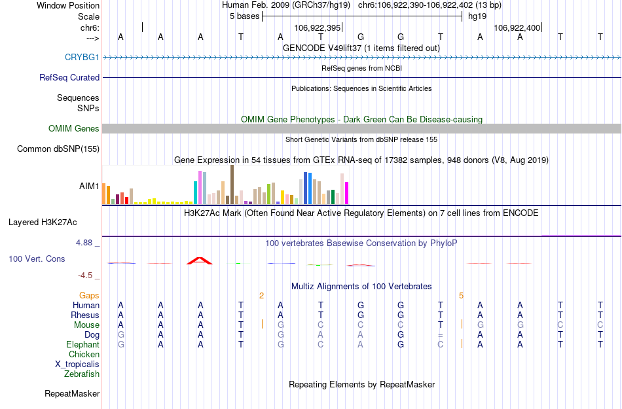Viewport: 622px width, 409px height.
Task: Click the 'RefSeq genes from NCBI' title
Action: pos(361,68)
